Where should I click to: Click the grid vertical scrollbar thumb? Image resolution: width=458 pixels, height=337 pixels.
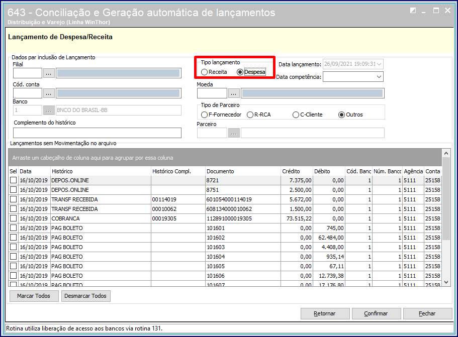point(446,198)
